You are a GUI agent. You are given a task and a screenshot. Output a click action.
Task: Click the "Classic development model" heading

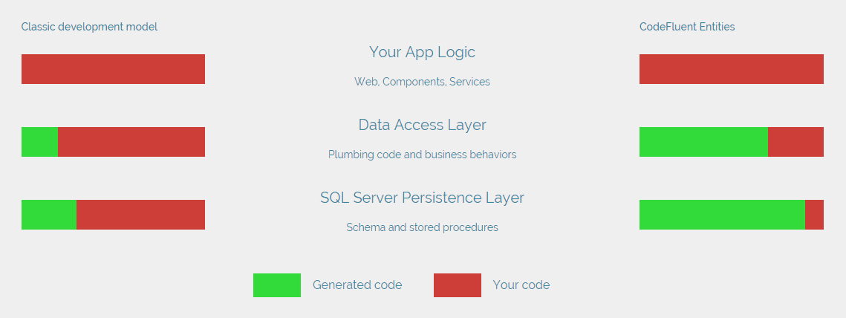(x=89, y=27)
